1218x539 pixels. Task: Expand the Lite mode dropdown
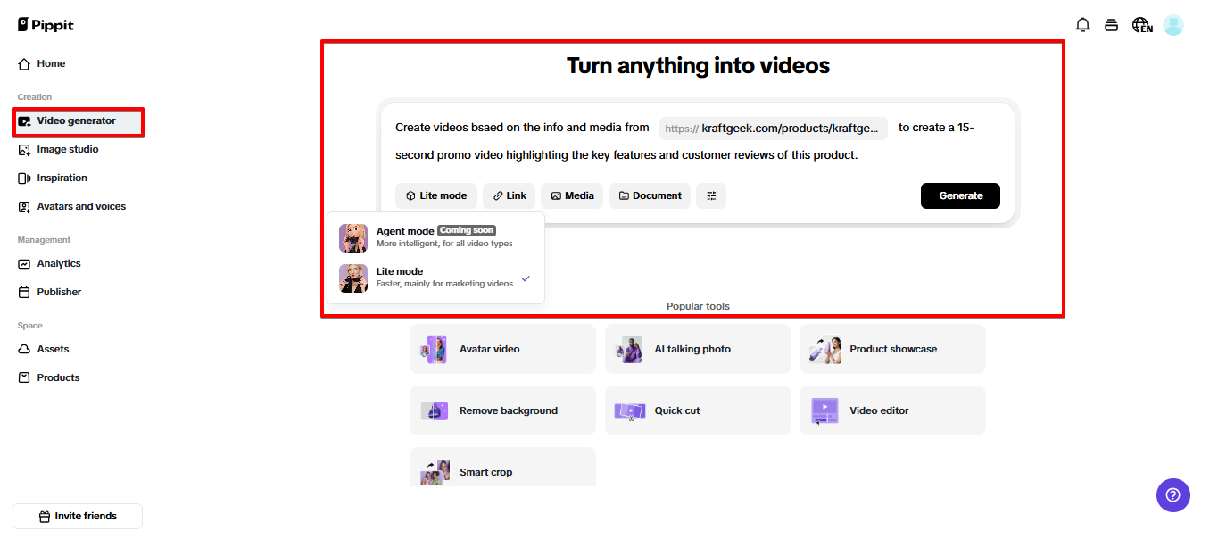click(x=436, y=195)
